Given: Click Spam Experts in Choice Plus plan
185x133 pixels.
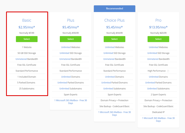Looking at the screenshot, I should pyautogui.click(x=114, y=94).
